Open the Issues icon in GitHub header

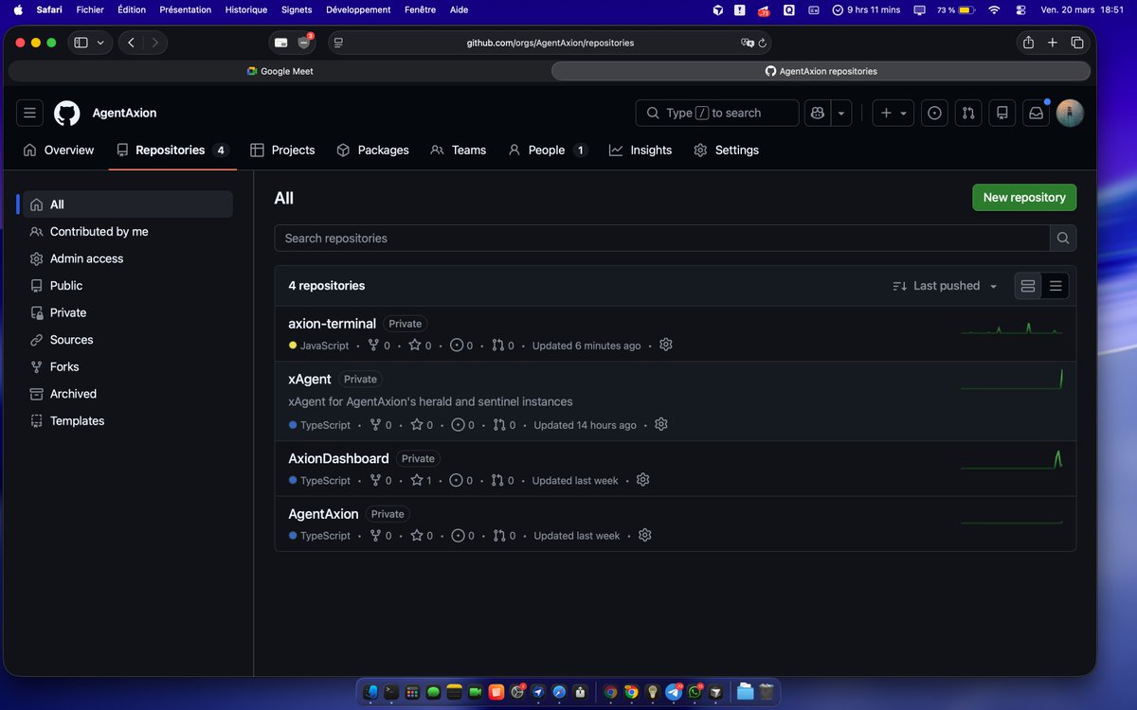[x=934, y=113]
